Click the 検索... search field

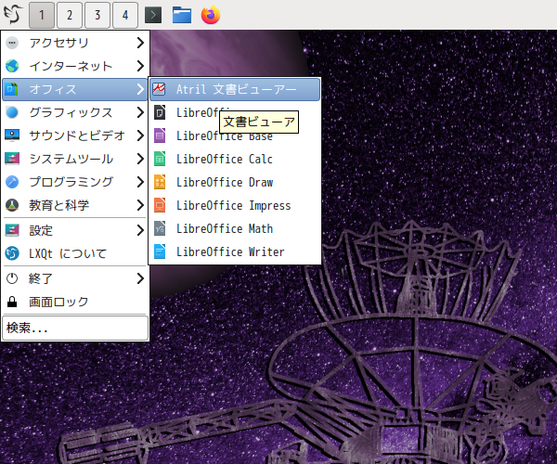(75, 328)
